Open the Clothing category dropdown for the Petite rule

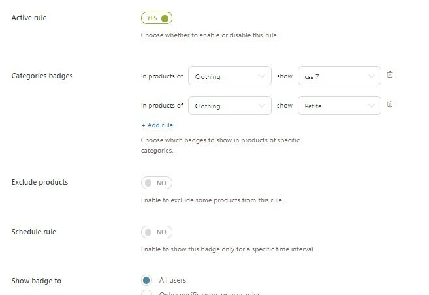230,106
